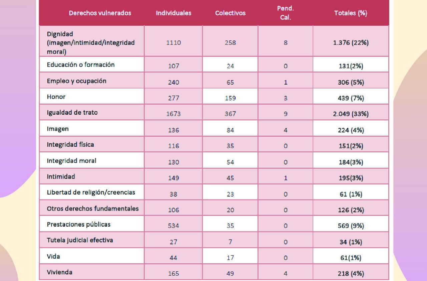
Task: Click the value 159 in Honor row
Action: tap(230, 98)
